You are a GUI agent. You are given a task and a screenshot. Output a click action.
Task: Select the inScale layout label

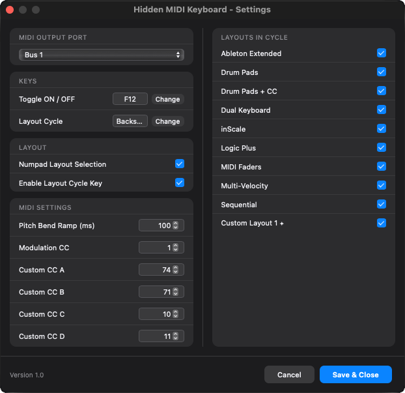pyautogui.click(x=233, y=129)
